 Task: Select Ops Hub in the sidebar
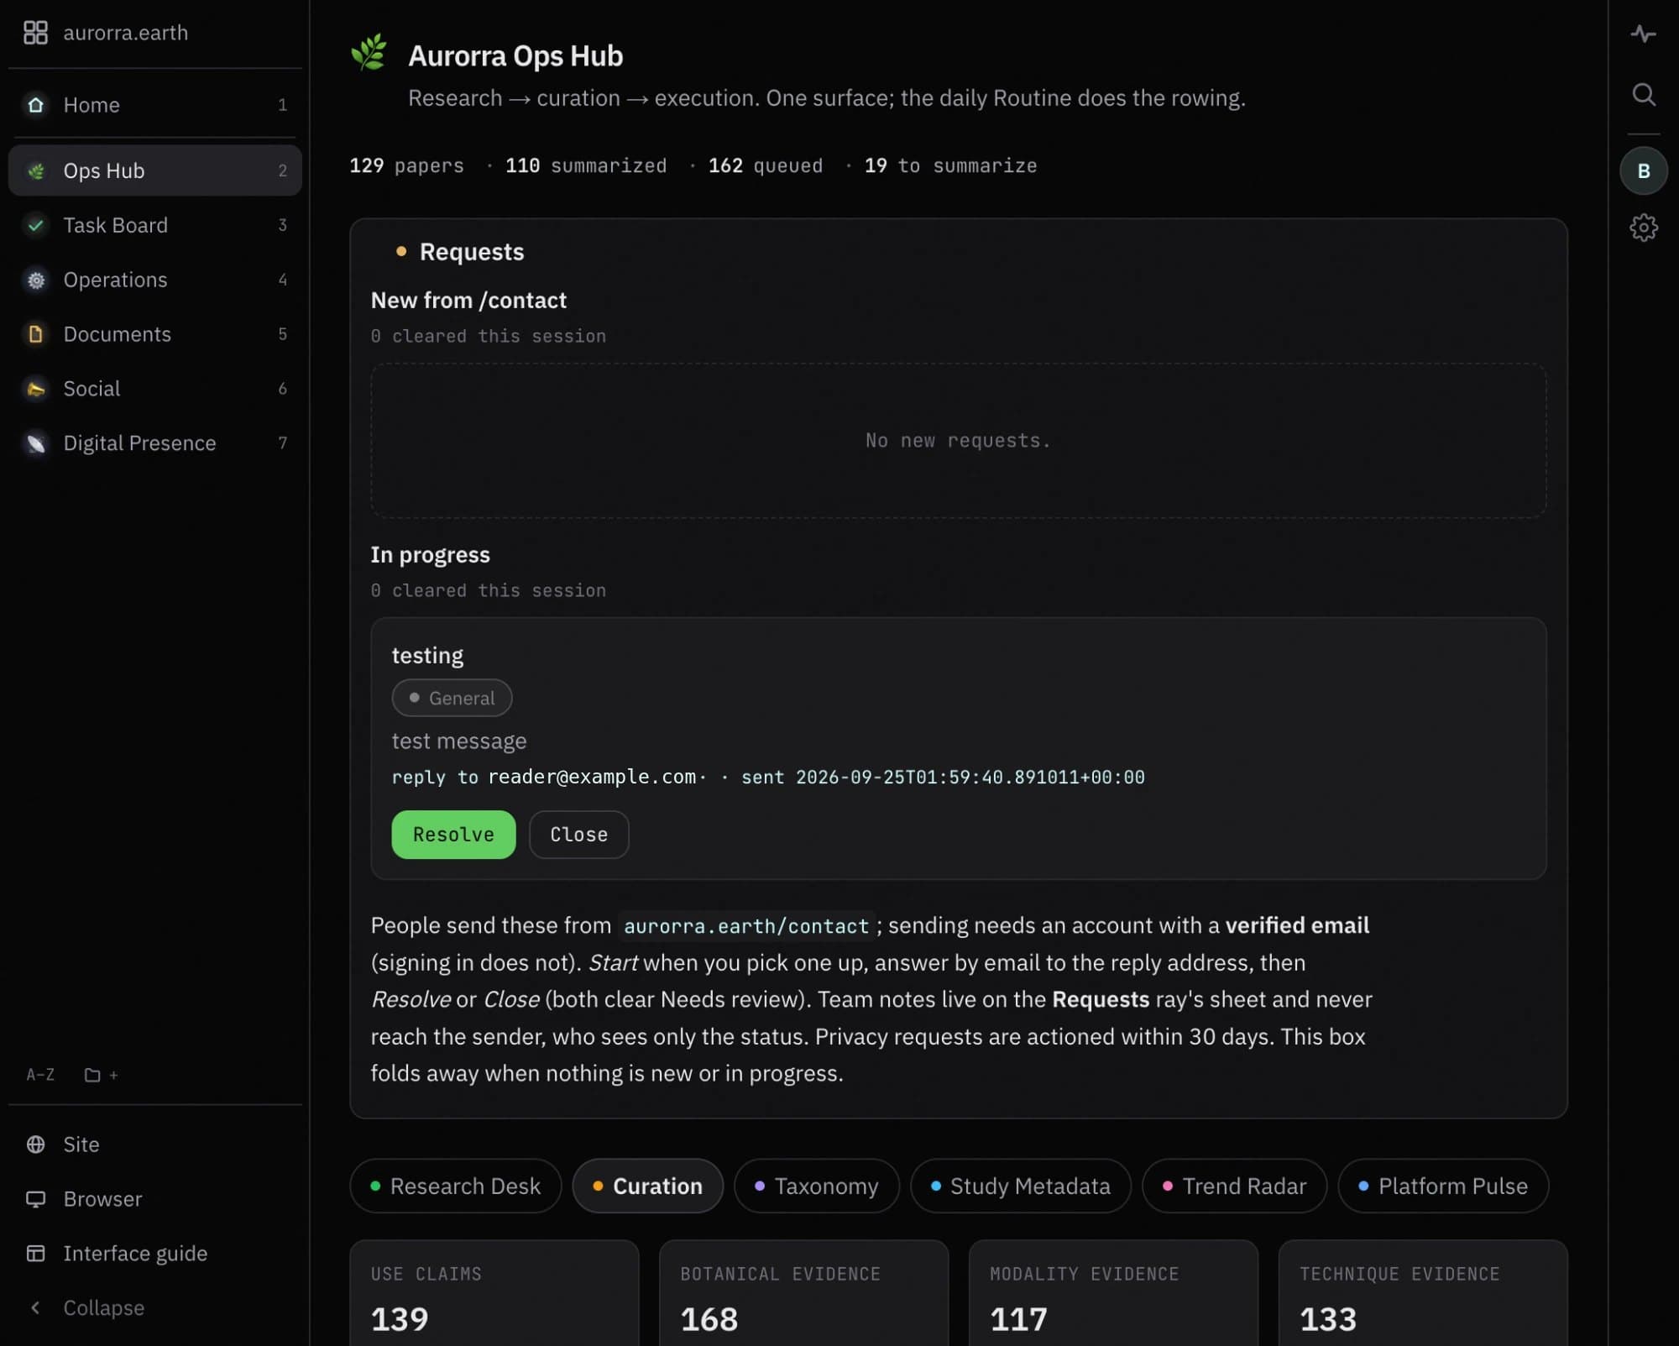point(154,170)
